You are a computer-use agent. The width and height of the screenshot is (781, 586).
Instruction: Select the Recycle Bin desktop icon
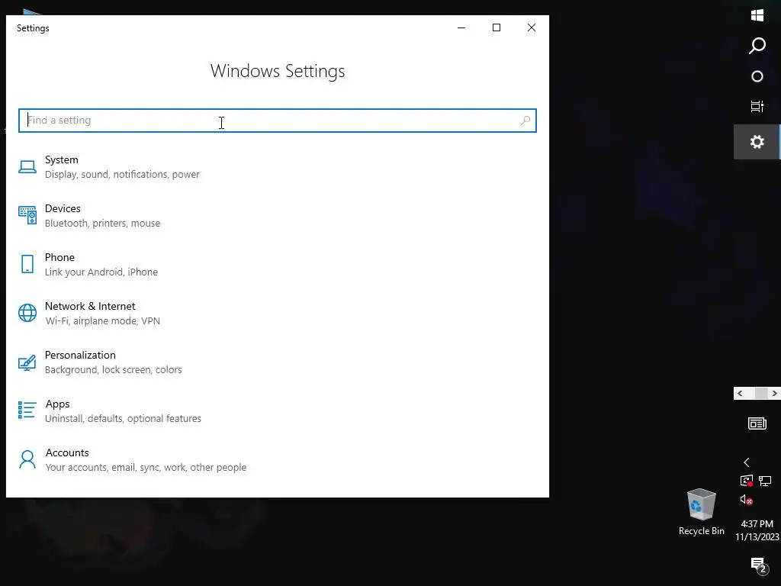(702, 512)
